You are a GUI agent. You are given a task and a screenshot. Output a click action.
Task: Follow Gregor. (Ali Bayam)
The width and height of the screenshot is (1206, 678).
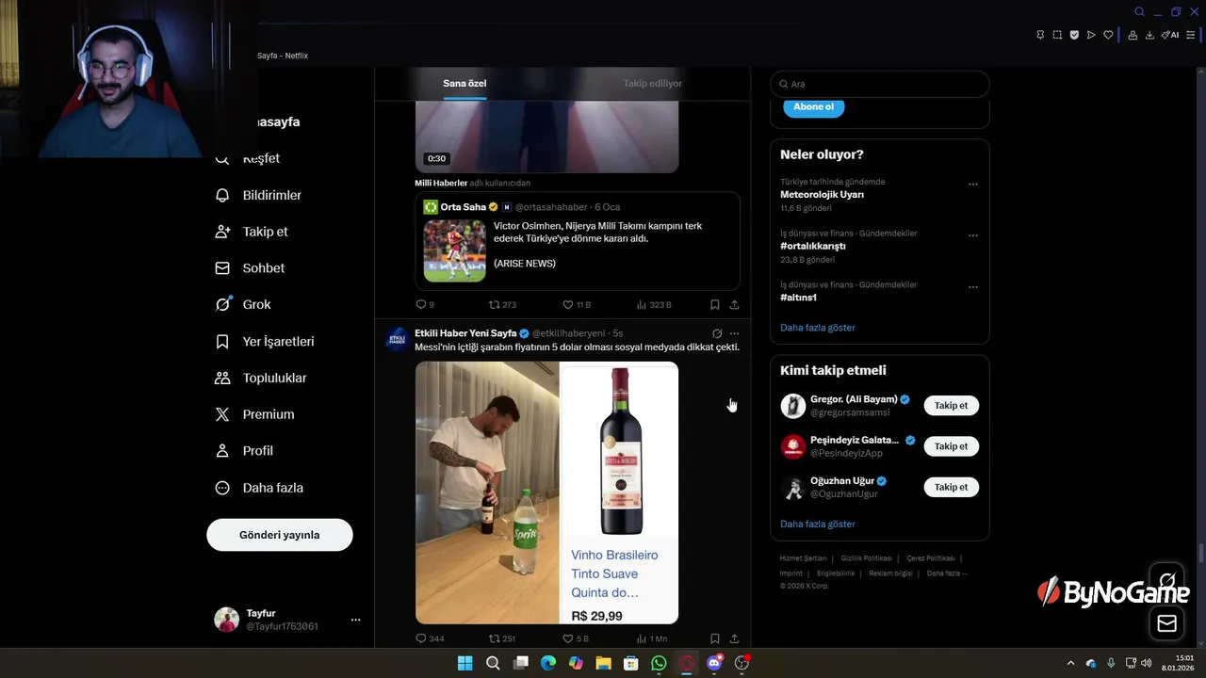pyautogui.click(x=952, y=406)
